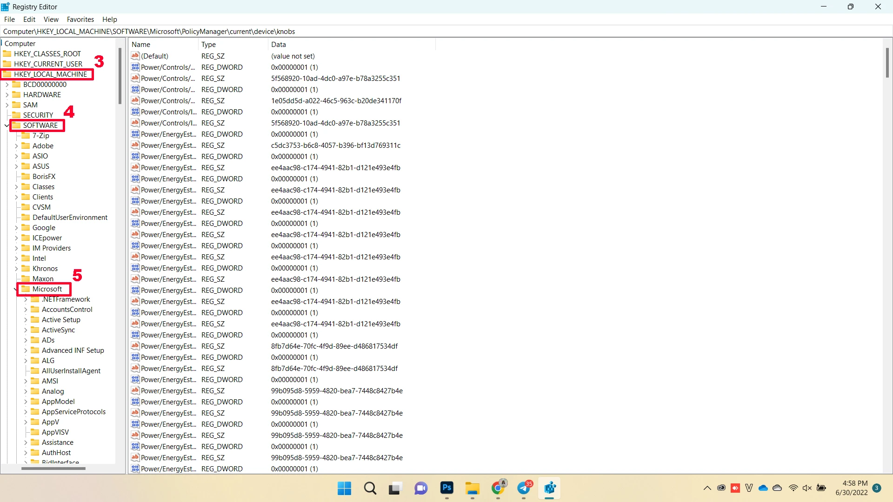
Task: Click the muted volume tray icon
Action: tap(807, 488)
